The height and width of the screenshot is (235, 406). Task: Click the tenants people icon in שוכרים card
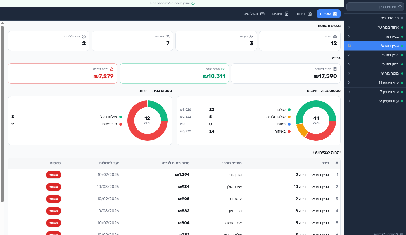168,37
